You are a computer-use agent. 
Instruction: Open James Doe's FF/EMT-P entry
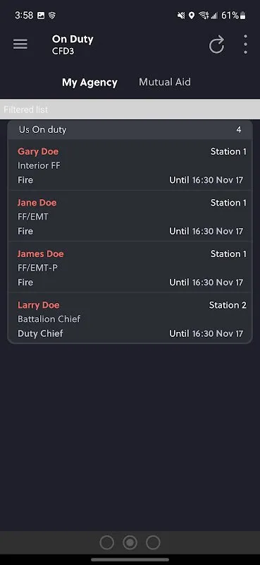pyautogui.click(x=130, y=268)
